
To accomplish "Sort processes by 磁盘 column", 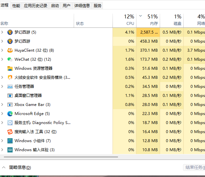I will (x=172, y=21).
